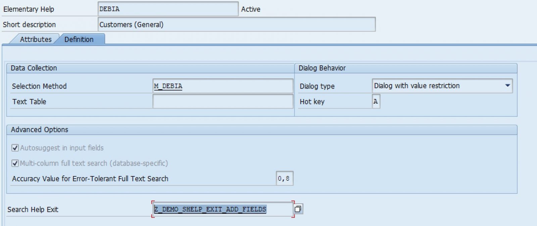Image resolution: width=537 pixels, height=226 pixels.
Task: Toggle Autosuggest in input fields checkbox
Action: point(15,148)
